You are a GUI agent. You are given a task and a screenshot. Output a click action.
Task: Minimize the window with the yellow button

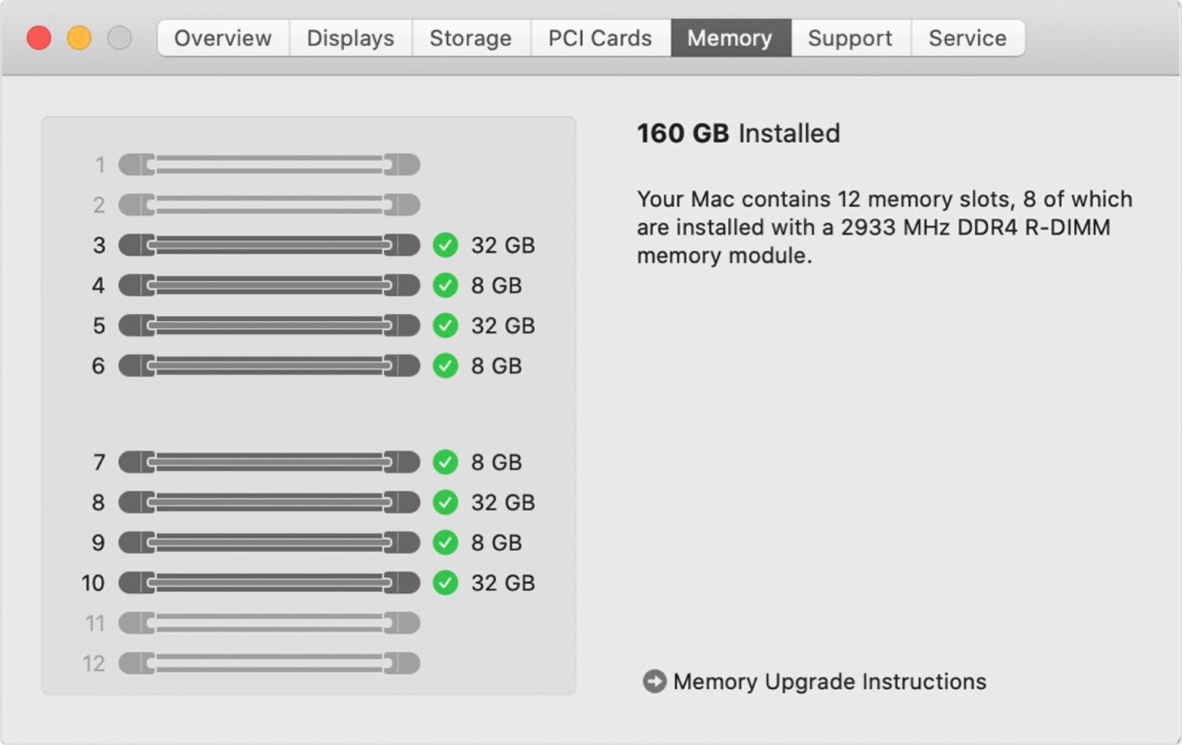79,38
